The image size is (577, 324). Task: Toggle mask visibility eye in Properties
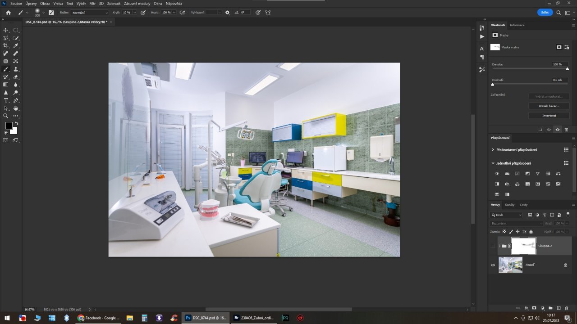558,130
